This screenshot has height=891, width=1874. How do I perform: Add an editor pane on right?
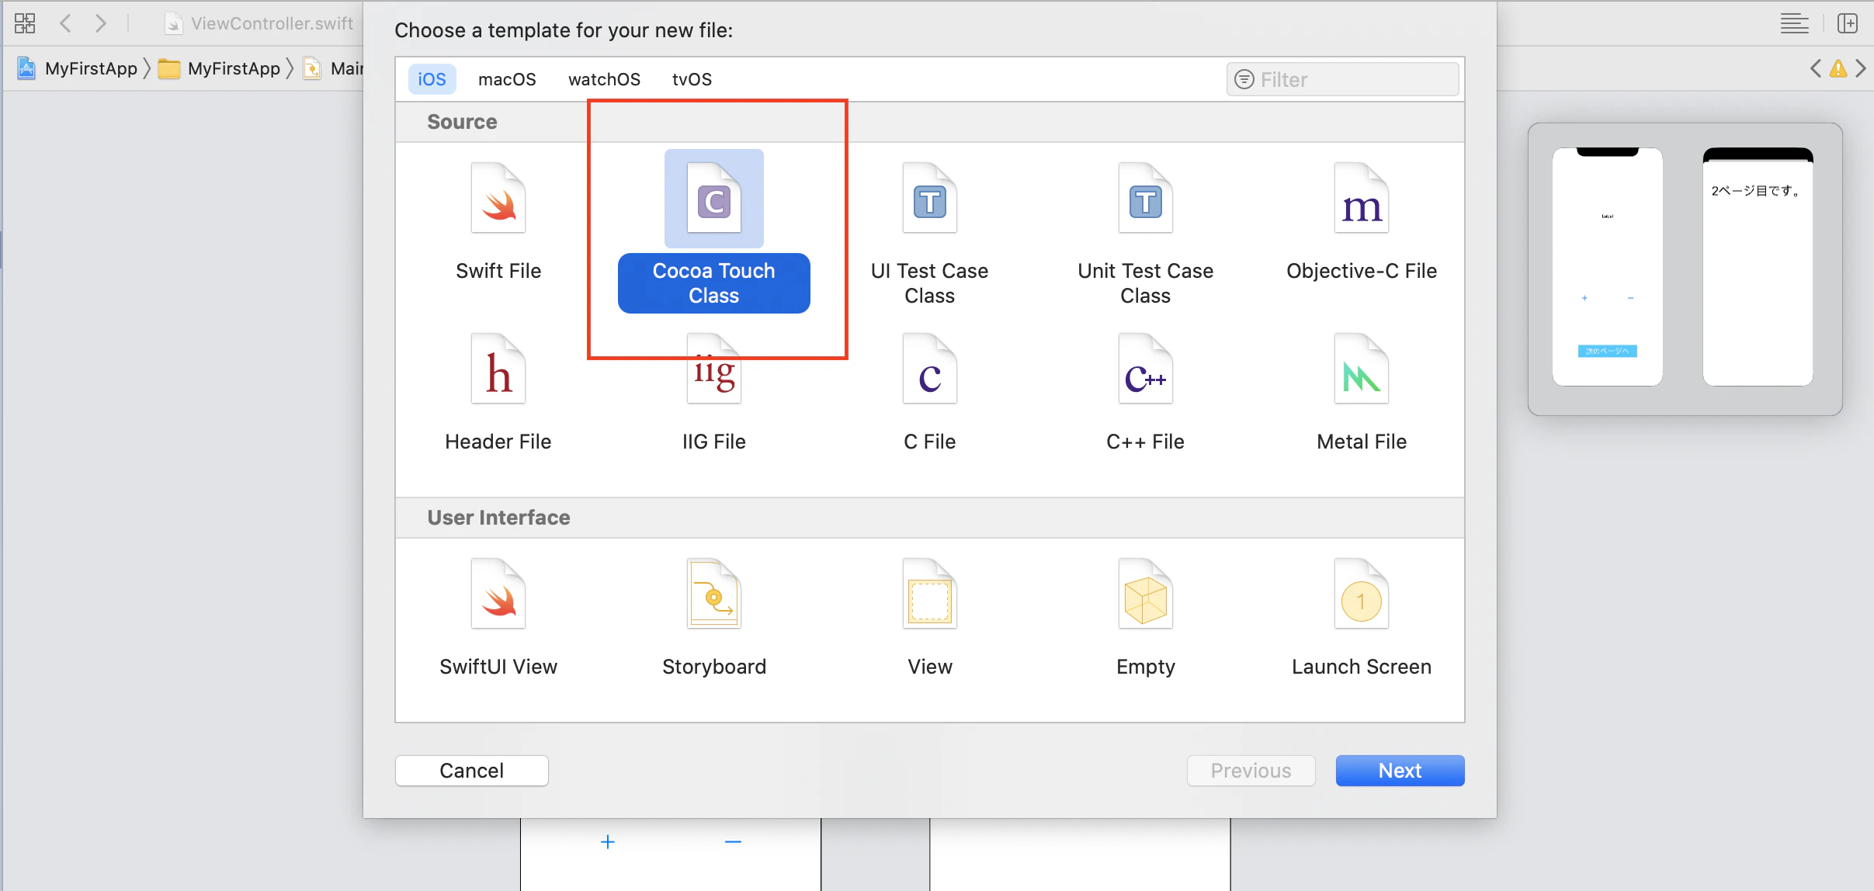pos(1848,23)
